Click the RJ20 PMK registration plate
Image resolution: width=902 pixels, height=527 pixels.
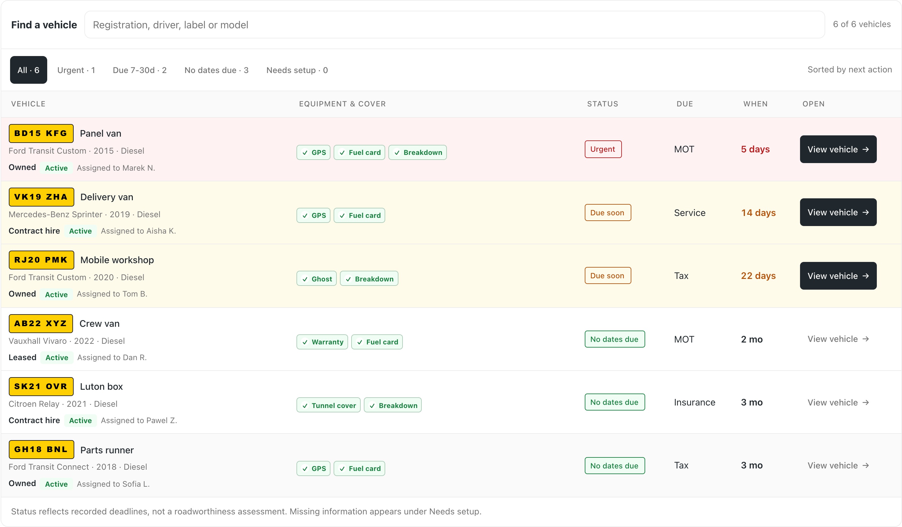(x=42, y=260)
